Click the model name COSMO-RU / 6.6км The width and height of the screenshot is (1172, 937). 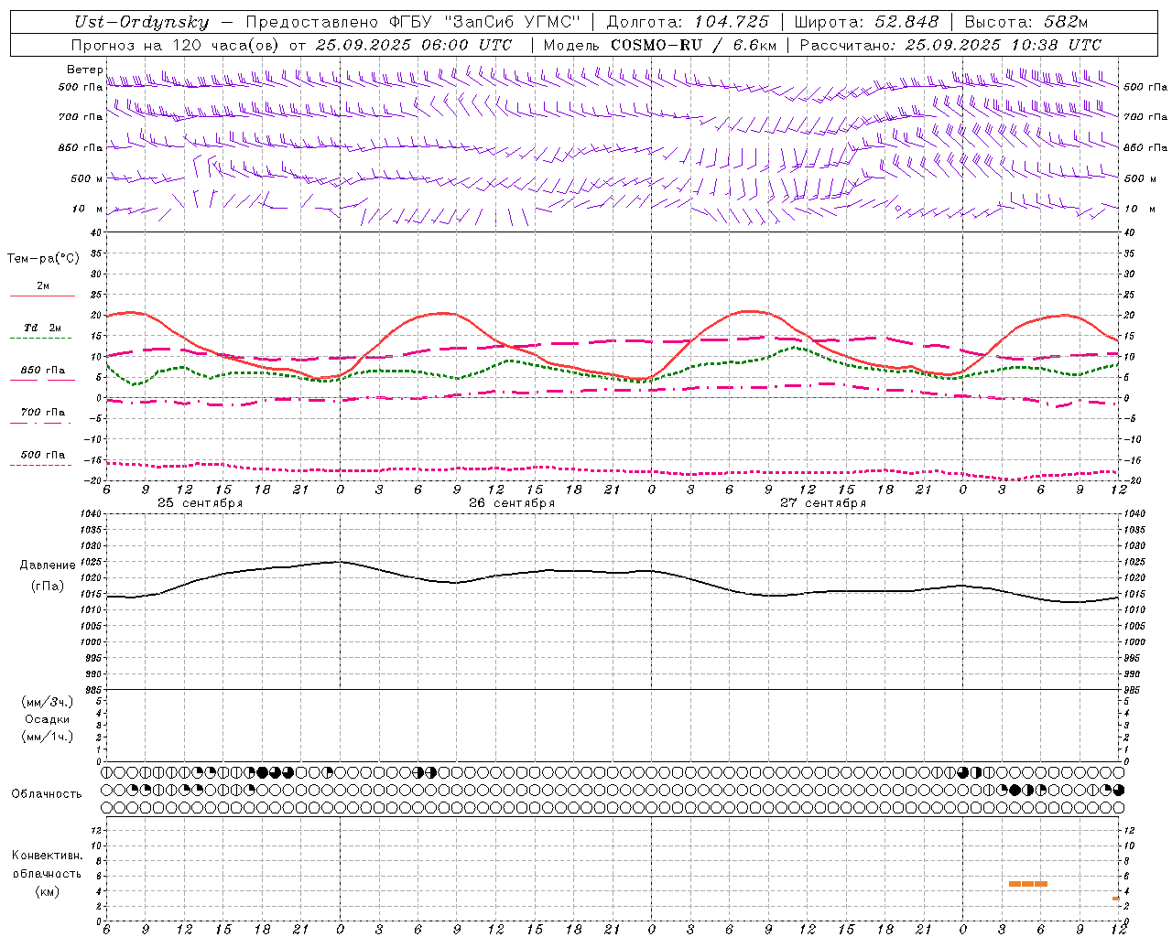(x=693, y=45)
